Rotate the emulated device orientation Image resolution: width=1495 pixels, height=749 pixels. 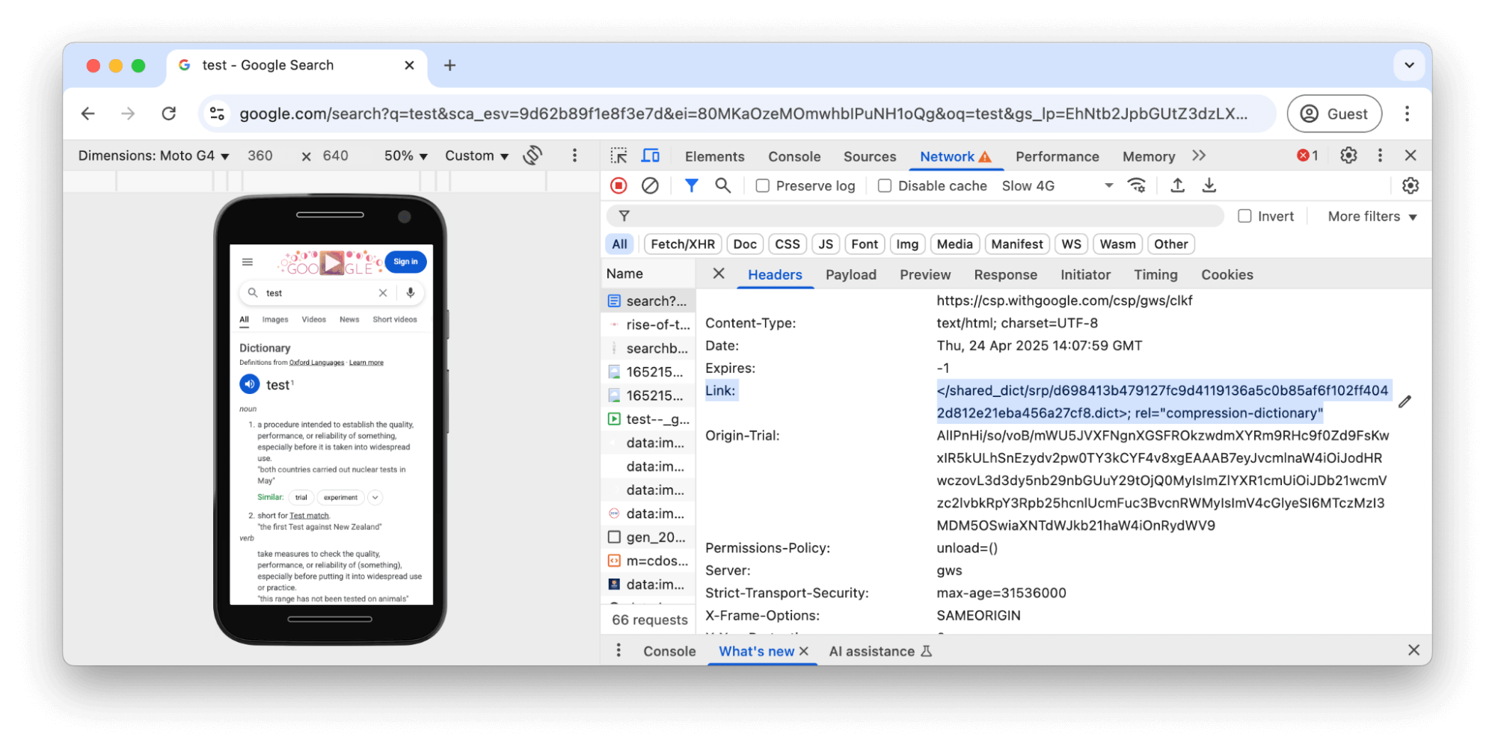[531, 155]
